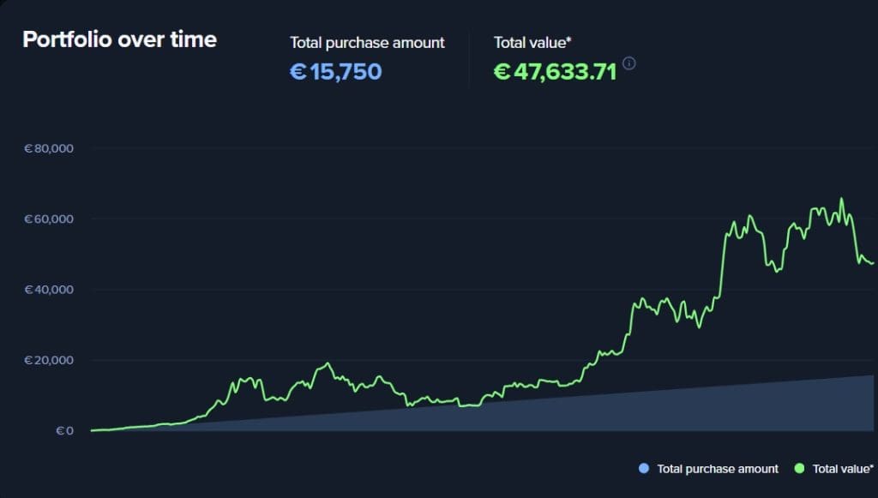Click the "Total purchase amount" header label
This screenshot has width=878, height=498.
[x=367, y=42]
